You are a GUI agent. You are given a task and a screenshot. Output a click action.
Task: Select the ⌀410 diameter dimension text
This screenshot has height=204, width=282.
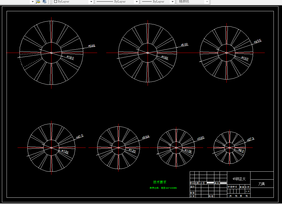80,136
